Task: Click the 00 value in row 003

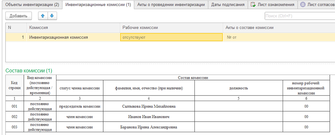Action: coord(306,127)
